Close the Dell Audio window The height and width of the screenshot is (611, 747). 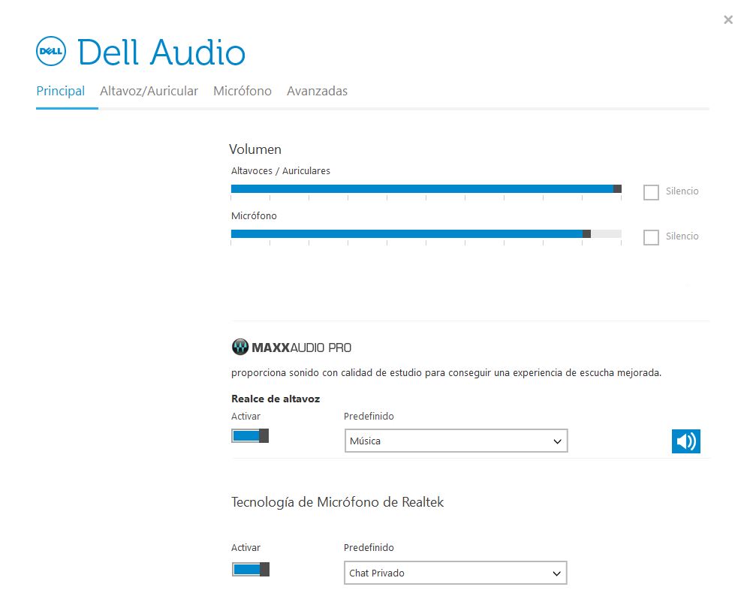click(728, 20)
